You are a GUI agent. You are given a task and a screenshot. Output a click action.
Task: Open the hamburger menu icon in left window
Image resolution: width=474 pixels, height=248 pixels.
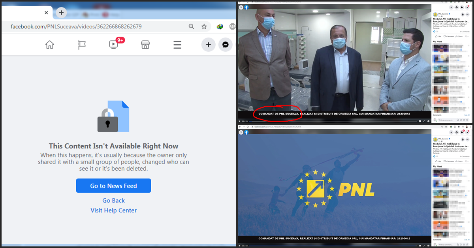tap(177, 45)
